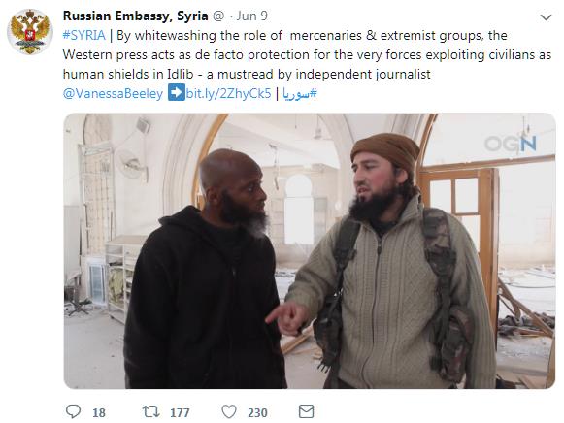The height and width of the screenshot is (423, 564).
Task: Click the OGN watermark in the photo
Action: (x=511, y=144)
